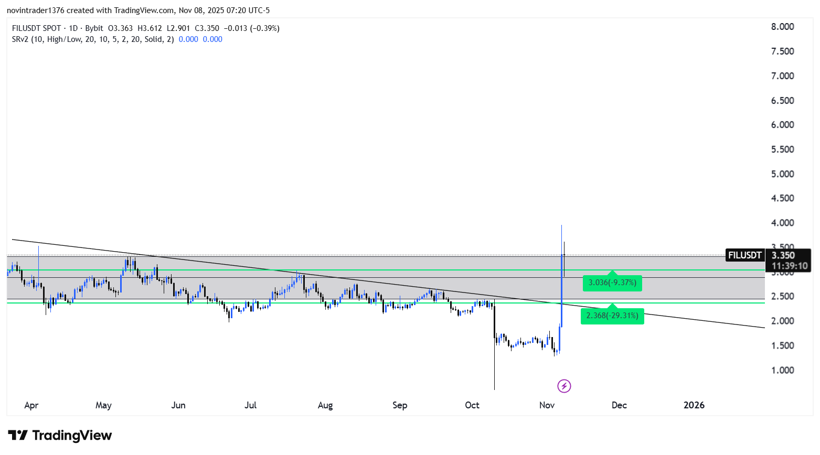Click the 5.500 price axis label
This screenshot has width=820, height=455.
pos(782,149)
